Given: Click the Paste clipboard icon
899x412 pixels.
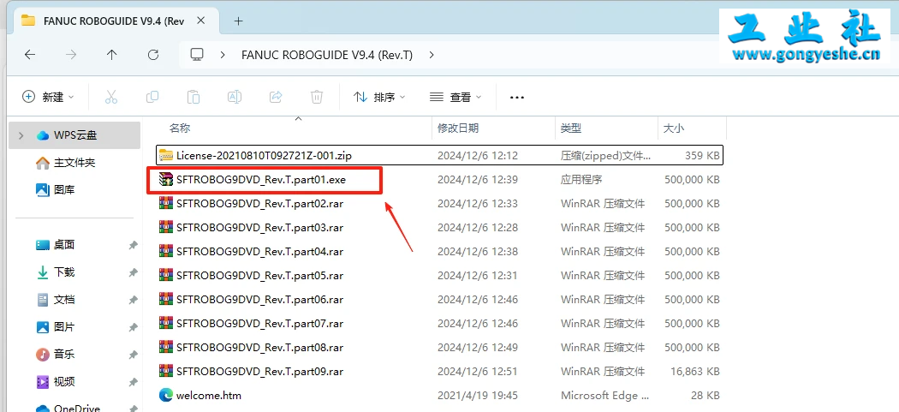Looking at the screenshot, I should click(193, 97).
